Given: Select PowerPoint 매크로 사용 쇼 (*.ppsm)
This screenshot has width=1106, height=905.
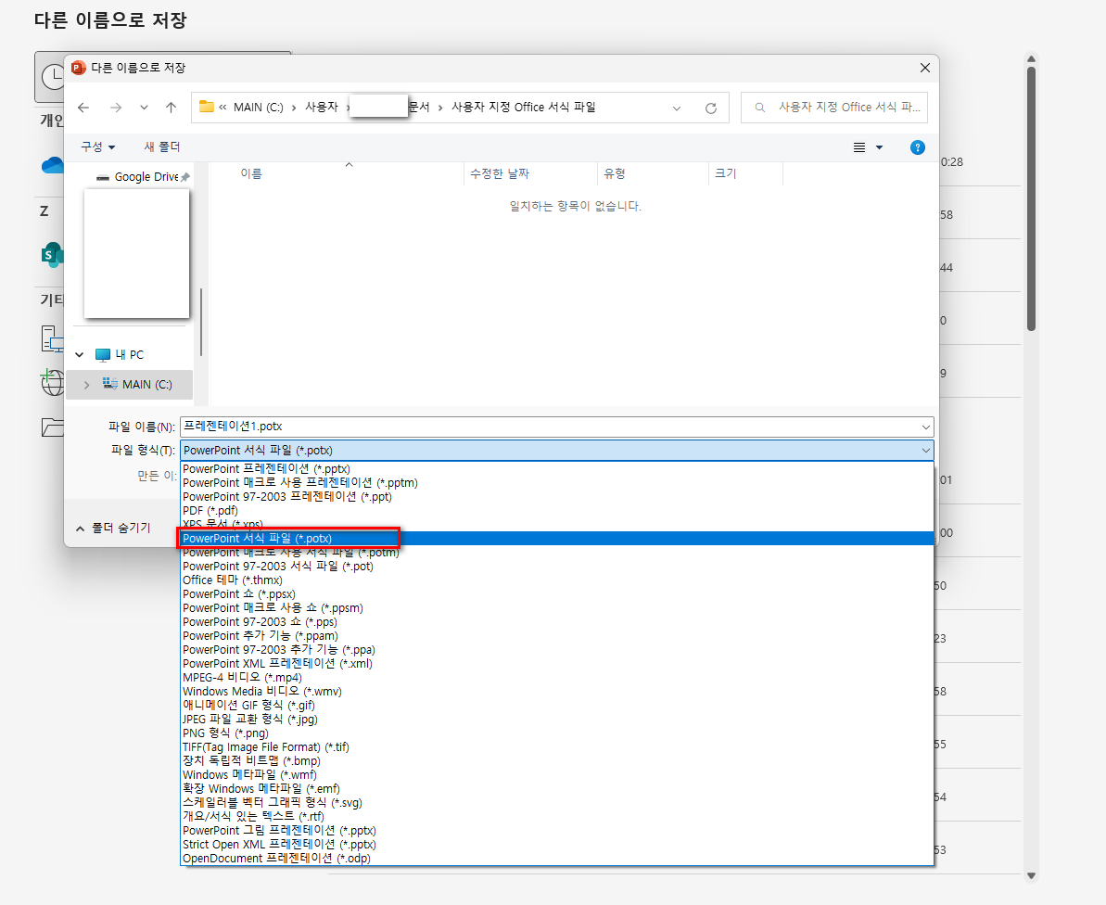Looking at the screenshot, I should pos(557,608).
